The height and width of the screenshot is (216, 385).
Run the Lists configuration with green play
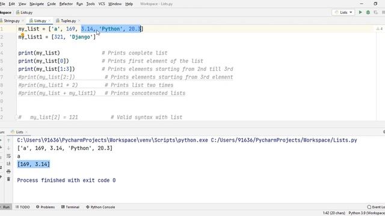(360, 12)
